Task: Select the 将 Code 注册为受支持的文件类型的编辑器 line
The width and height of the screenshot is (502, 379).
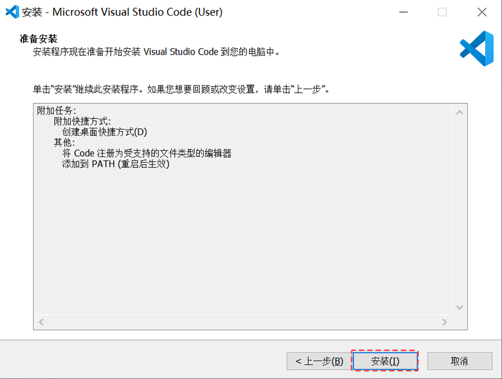Action: pos(147,153)
